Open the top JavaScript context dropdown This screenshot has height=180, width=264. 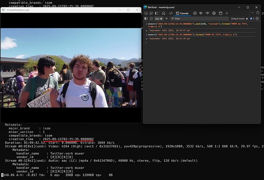(159, 19)
